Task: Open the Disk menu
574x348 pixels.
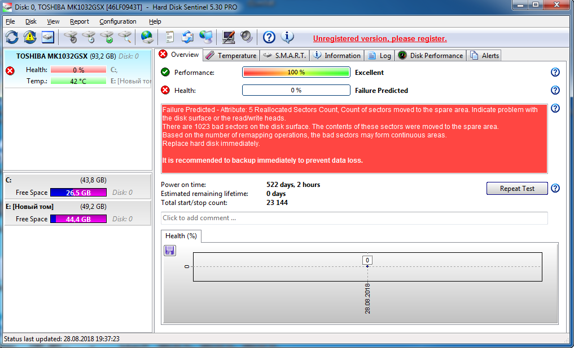Action: pos(30,21)
